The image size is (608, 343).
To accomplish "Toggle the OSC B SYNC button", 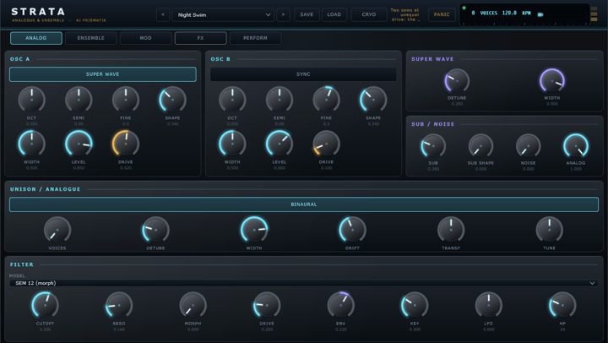I will 303,74.
